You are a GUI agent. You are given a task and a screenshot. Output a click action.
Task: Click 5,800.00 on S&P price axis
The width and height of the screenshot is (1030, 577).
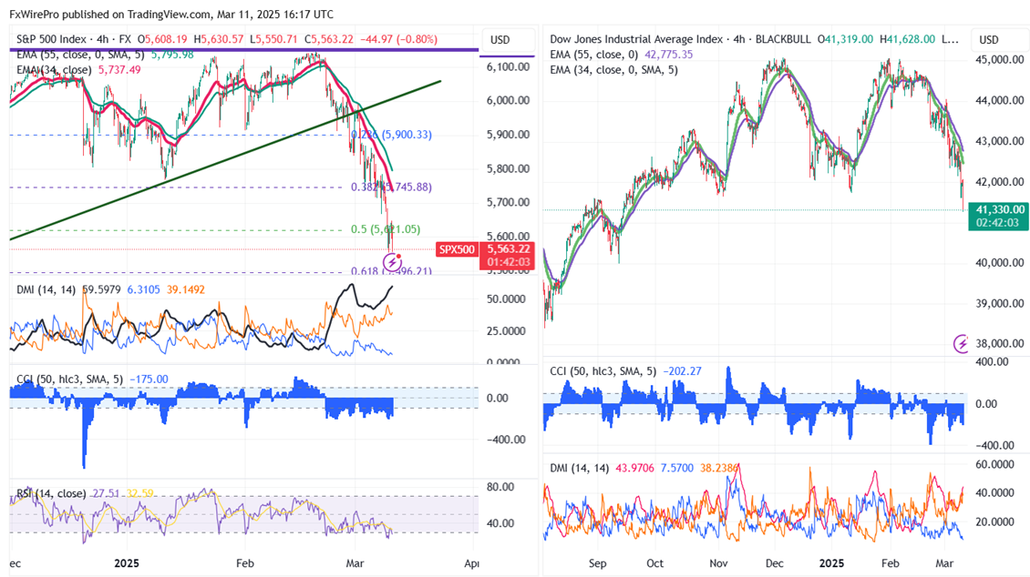tap(508, 168)
